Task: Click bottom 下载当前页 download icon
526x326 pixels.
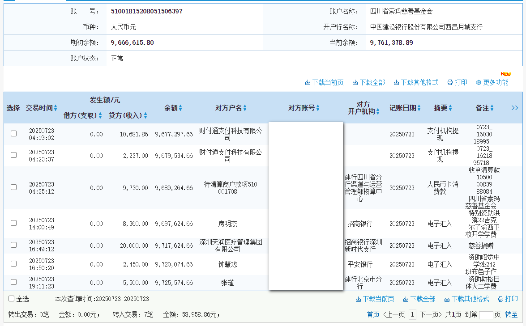Action: [x=358, y=299]
